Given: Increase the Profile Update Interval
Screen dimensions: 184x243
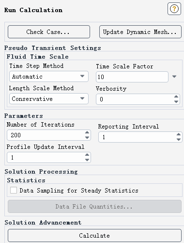Looking at the screenshot, I should click(87, 155).
